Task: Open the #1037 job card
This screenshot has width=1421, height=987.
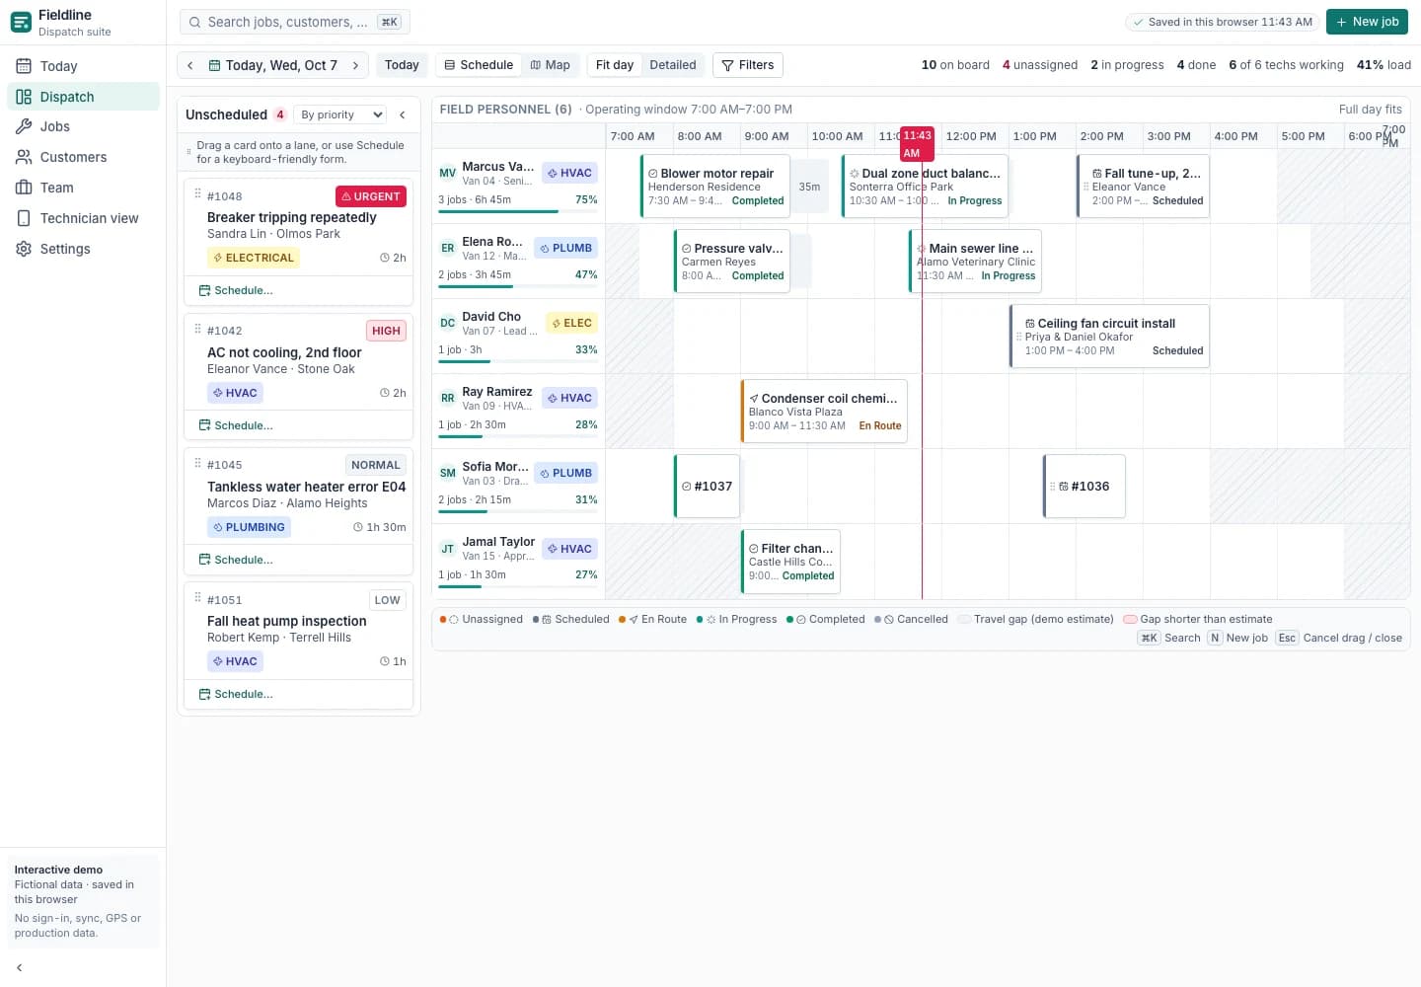Action: click(x=707, y=487)
